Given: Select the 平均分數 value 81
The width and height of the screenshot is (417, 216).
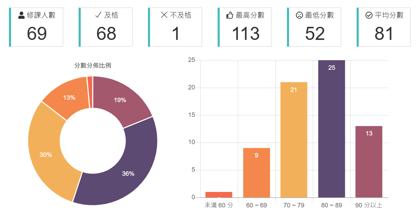Looking at the screenshot, I should click(x=384, y=34).
